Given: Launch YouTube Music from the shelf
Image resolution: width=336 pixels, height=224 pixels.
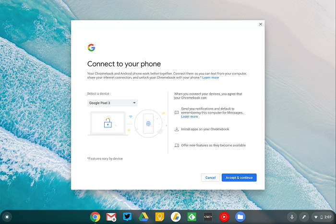Looking at the screenshot, I should pyautogui.click(x=224, y=217).
